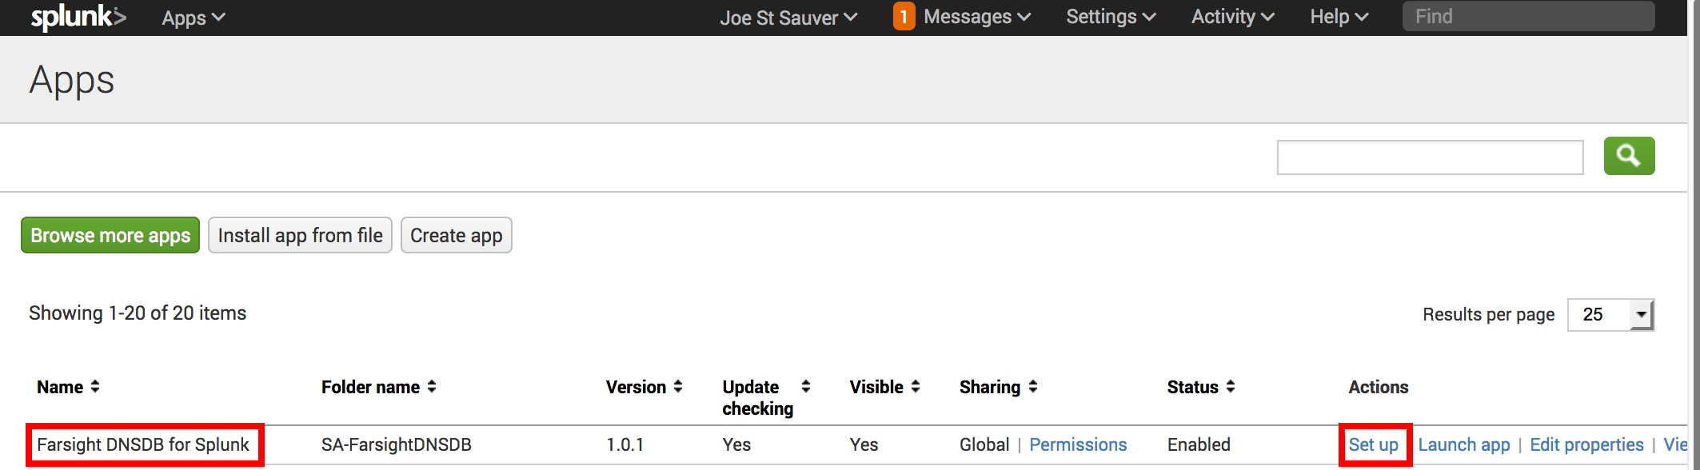Image resolution: width=1700 pixels, height=470 pixels.
Task: Click the green search magnifier button
Action: [1629, 155]
